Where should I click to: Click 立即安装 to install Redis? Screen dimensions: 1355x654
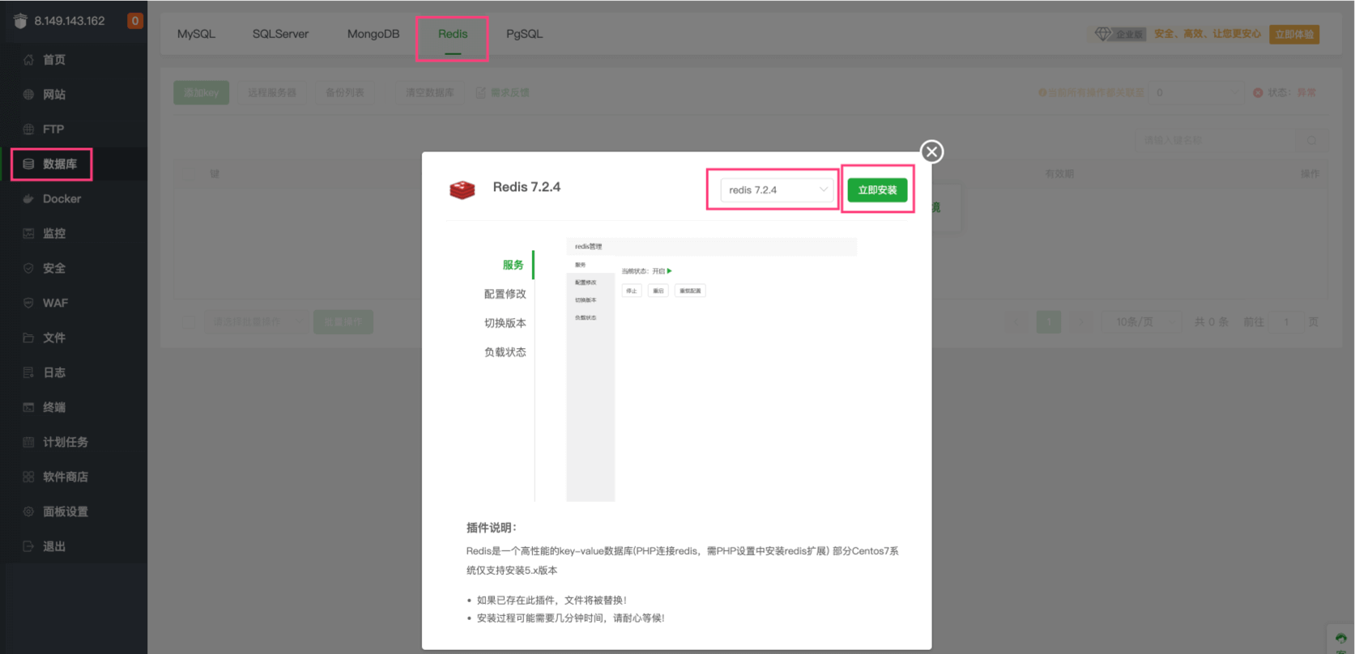point(877,190)
